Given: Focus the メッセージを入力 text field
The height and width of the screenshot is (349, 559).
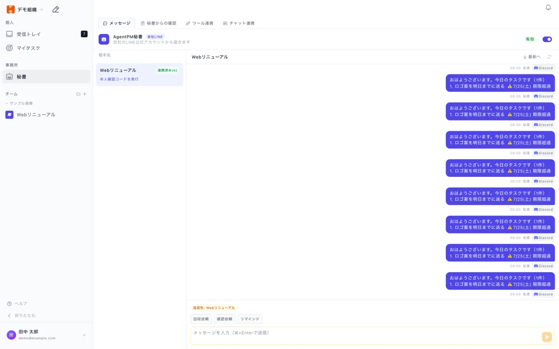Looking at the screenshot, I should [x=366, y=336].
